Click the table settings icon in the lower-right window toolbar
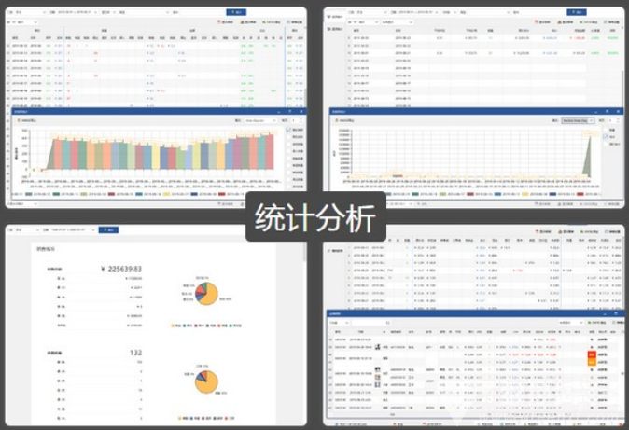The width and height of the screenshot is (629, 430). coord(606,232)
